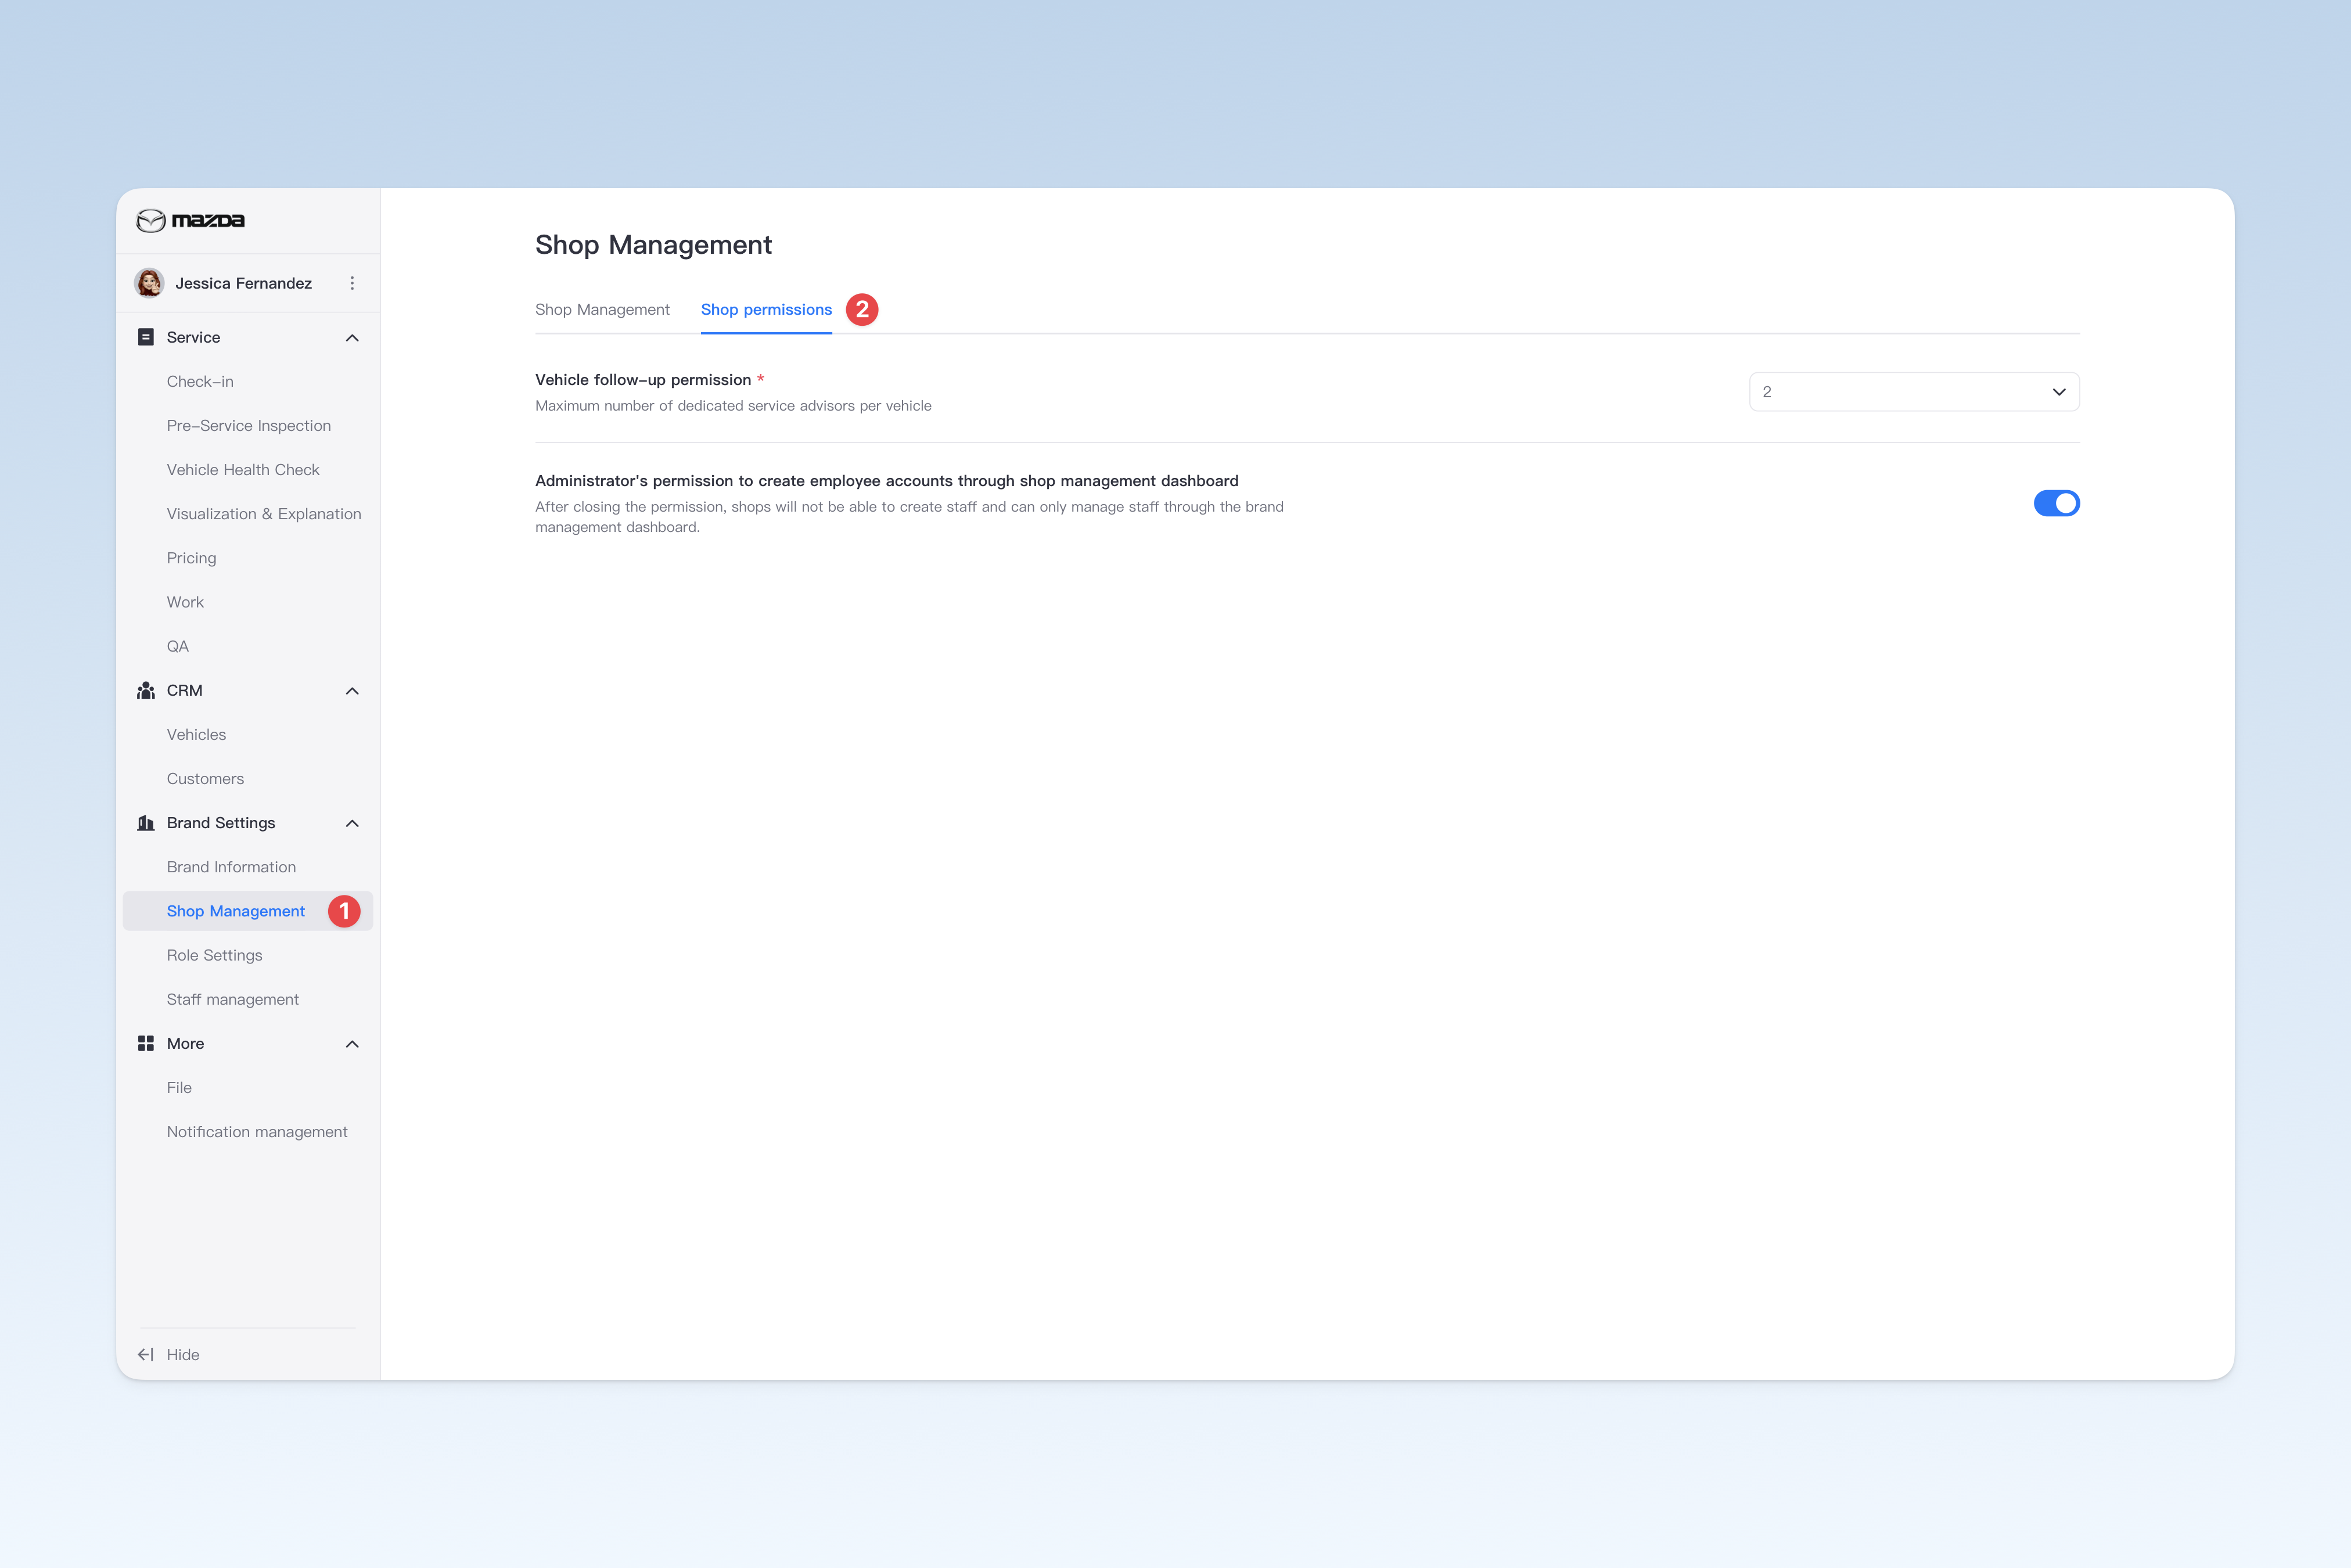The height and width of the screenshot is (1568, 2351).
Task: Open Role Settings
Action: pos(214,955)
